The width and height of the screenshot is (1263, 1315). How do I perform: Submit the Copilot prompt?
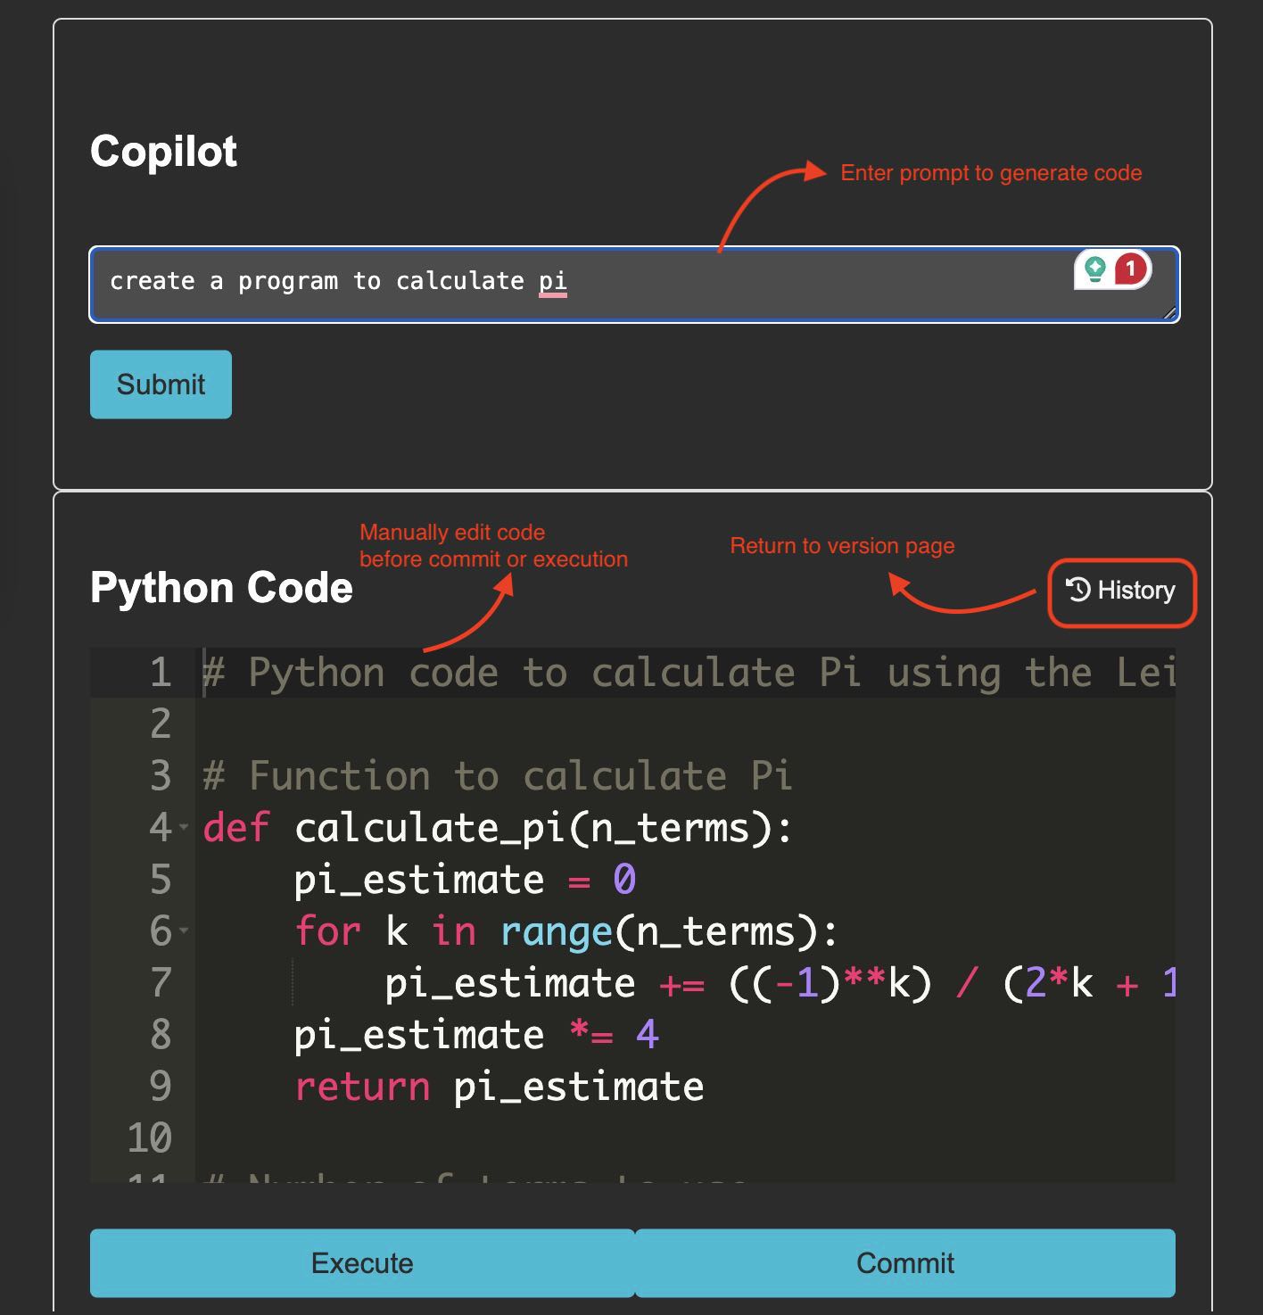click(161, 385)
